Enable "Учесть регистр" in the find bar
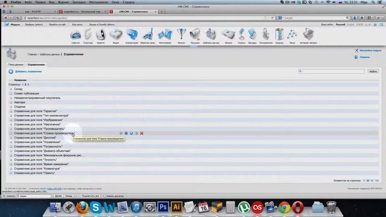The width and height of the screenshot is (386, 217). tap(105, 196)
